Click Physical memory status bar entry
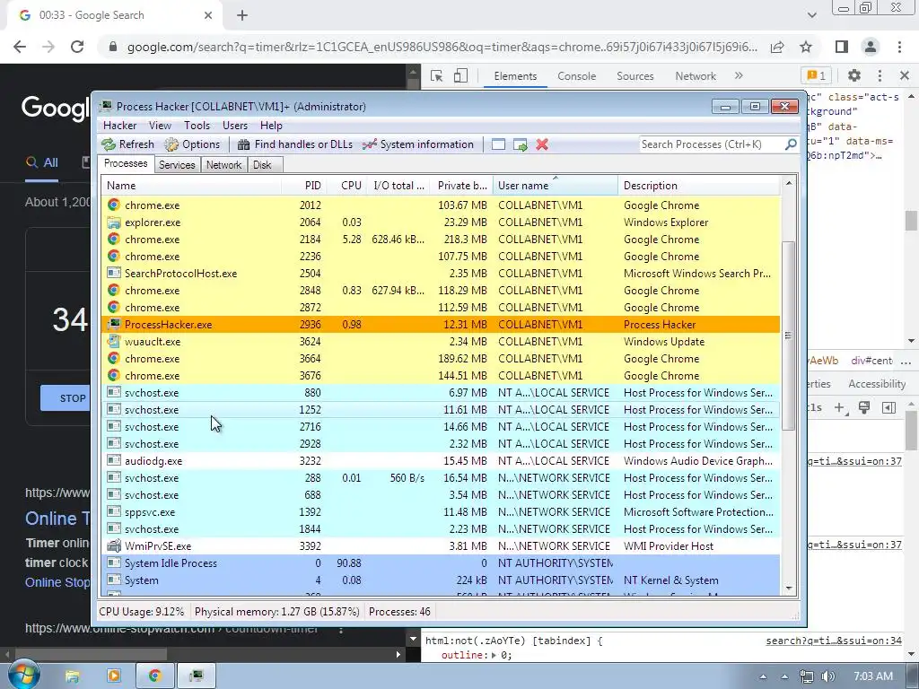 click(x=276, y=612)
